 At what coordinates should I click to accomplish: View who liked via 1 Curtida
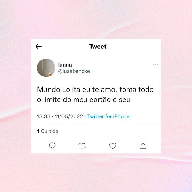pos(47,131)
